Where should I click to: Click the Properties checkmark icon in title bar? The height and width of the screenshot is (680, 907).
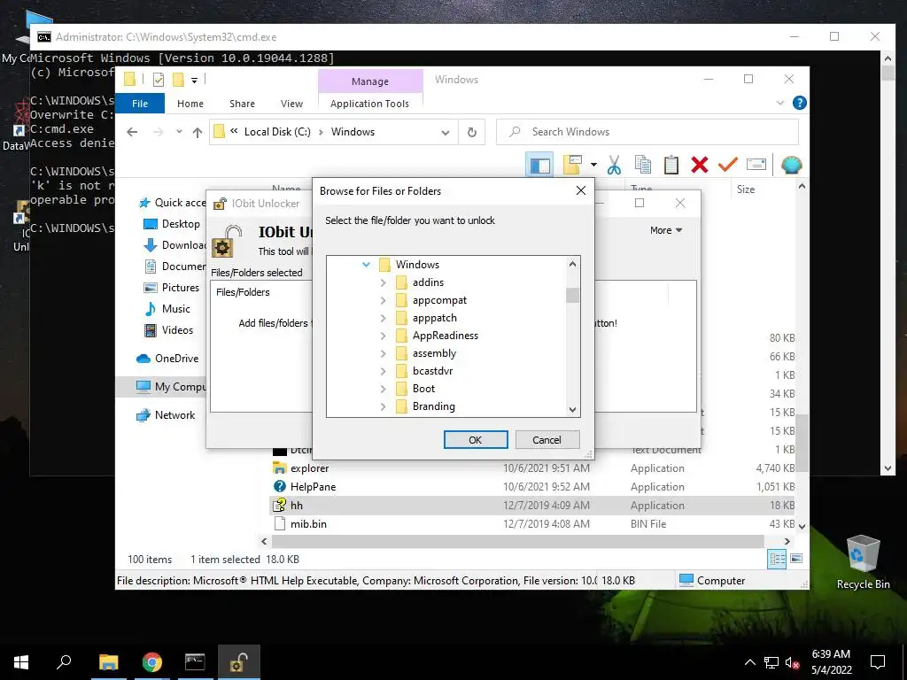tap(159, 80)
